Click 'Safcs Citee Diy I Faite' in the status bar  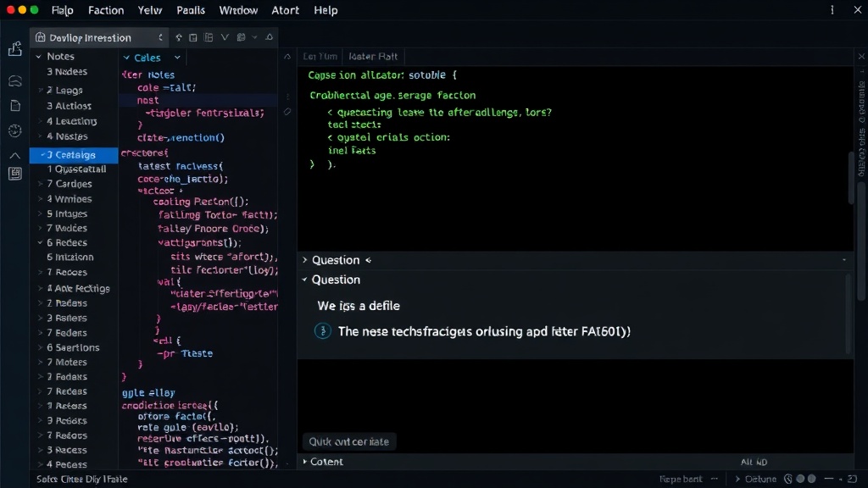coord(82,480)
